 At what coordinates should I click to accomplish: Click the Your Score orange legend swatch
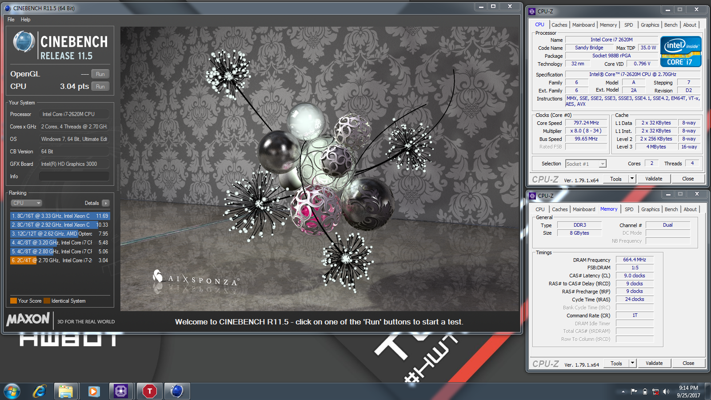pos(13,301)
